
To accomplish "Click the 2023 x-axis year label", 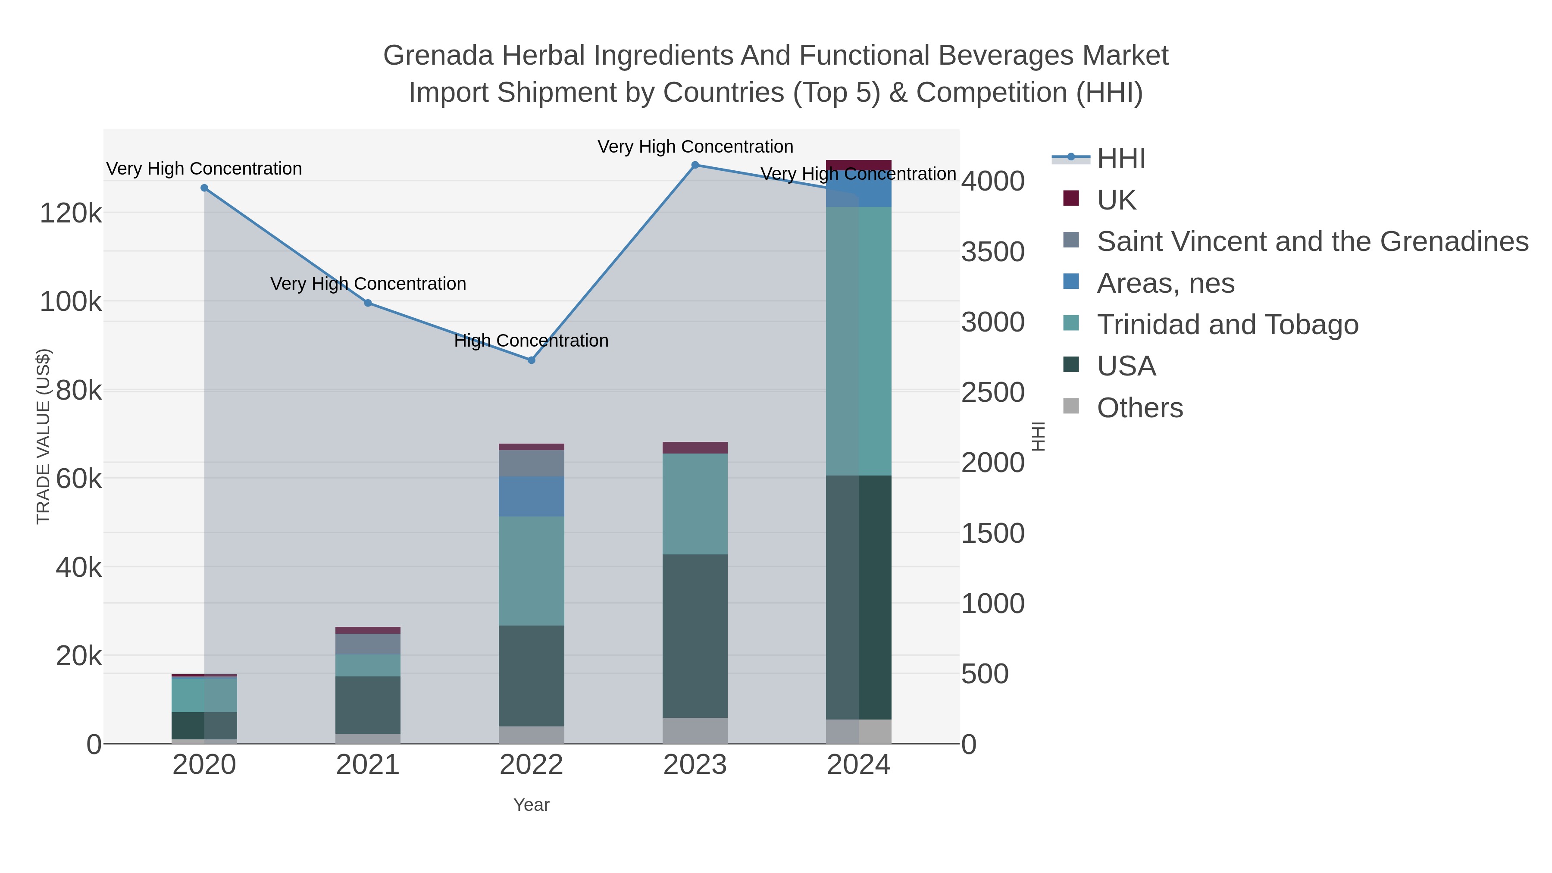I will coord(695,765).
